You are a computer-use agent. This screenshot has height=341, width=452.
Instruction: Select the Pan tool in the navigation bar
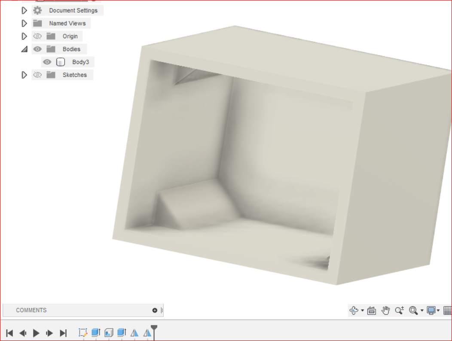[x=385, y=310]
